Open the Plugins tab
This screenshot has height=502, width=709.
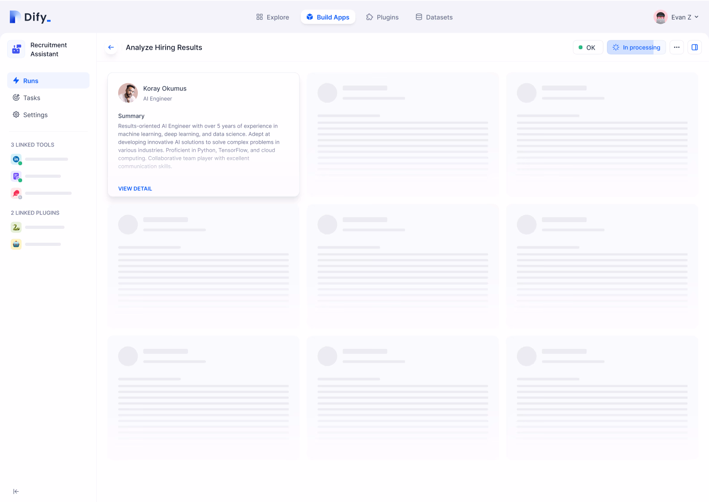click(382, 17)
